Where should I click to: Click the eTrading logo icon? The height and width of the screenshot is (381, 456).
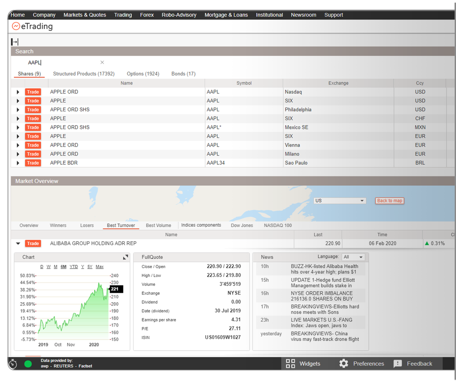16,26
